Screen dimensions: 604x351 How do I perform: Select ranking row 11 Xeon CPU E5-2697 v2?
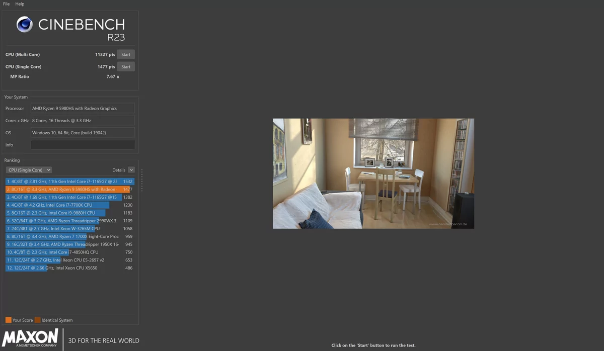(x=70, y=260)
